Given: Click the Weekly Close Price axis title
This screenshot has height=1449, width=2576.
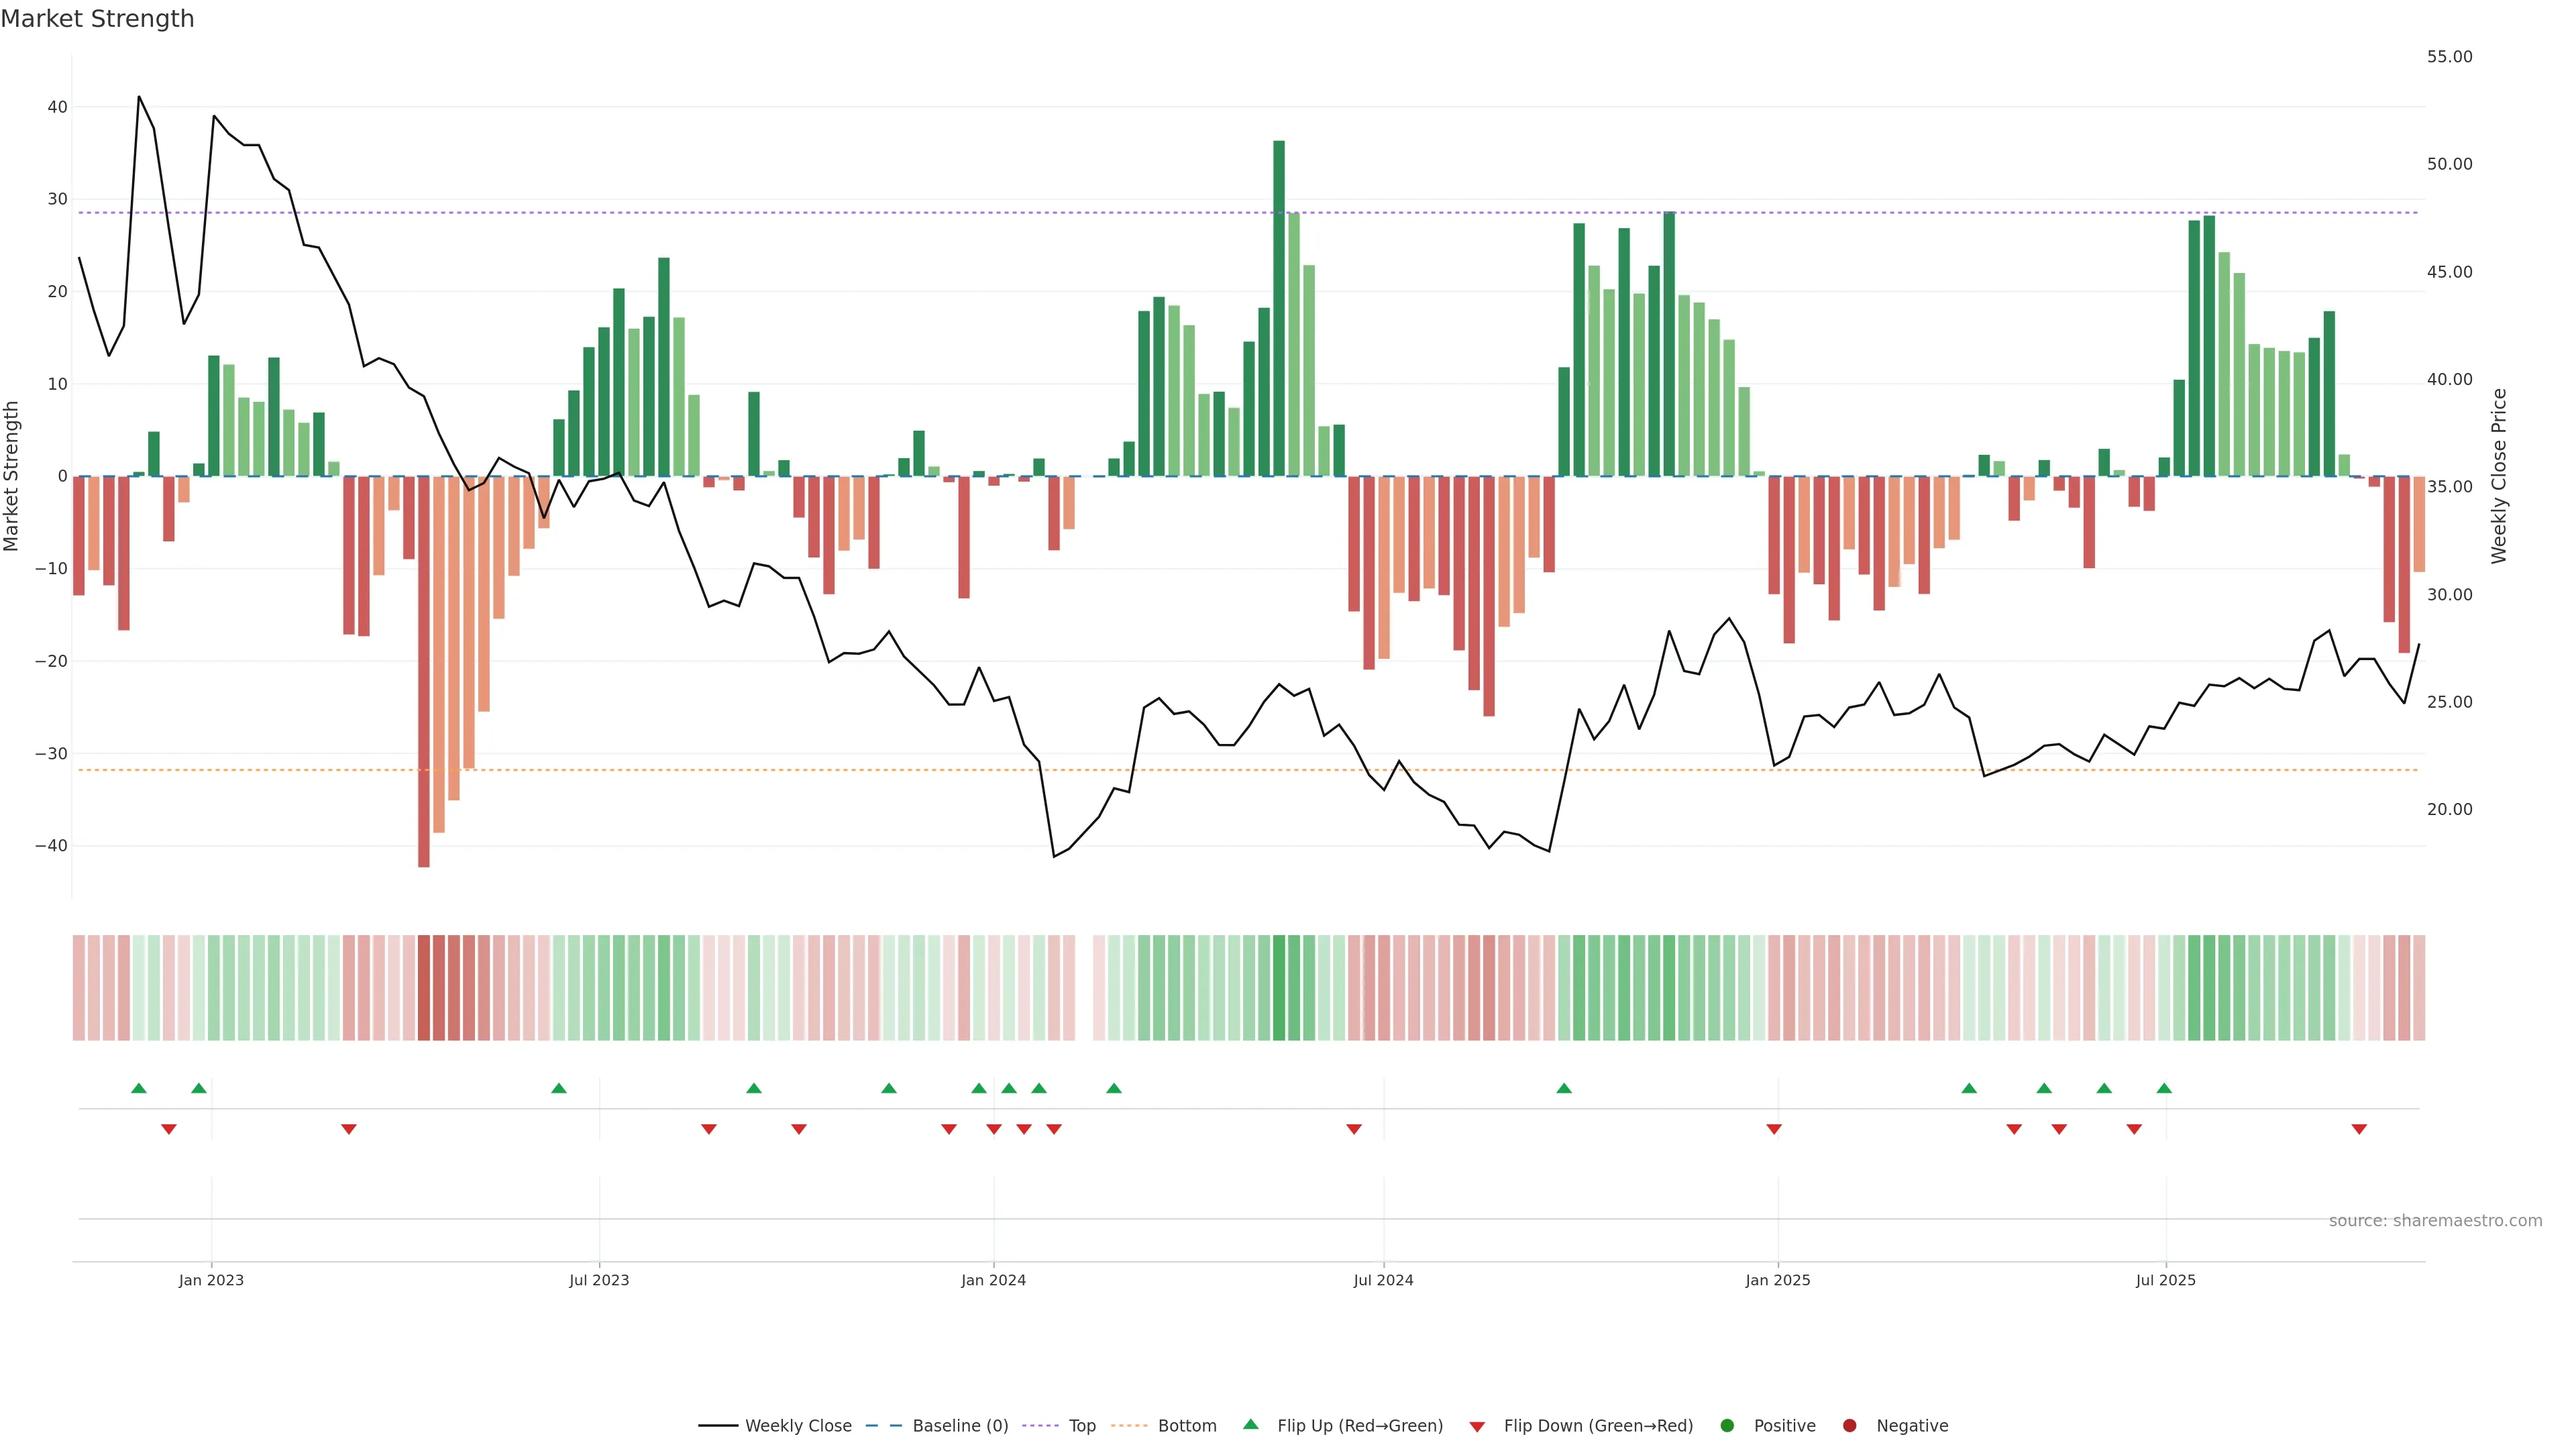Looking at the screenshot, I should point(2499,476).
